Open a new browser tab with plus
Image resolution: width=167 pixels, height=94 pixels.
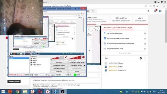coord(51,2)
